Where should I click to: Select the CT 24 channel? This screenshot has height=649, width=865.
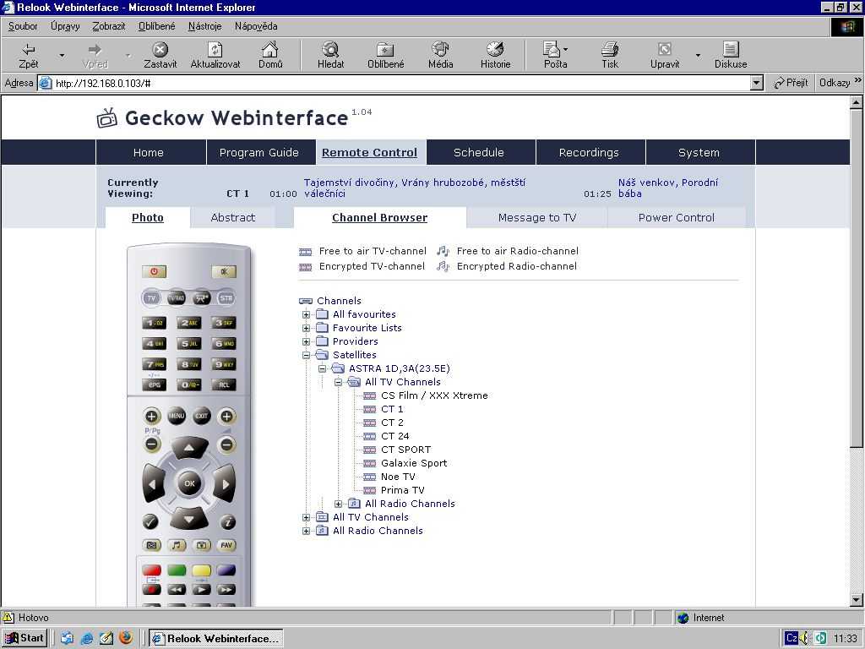(x=395, y=436)
